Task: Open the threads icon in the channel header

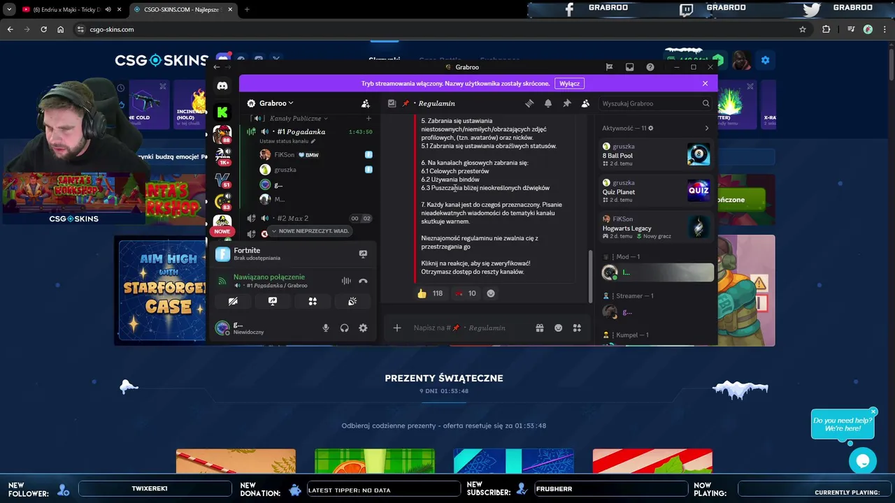Action: tap(529, 103)
